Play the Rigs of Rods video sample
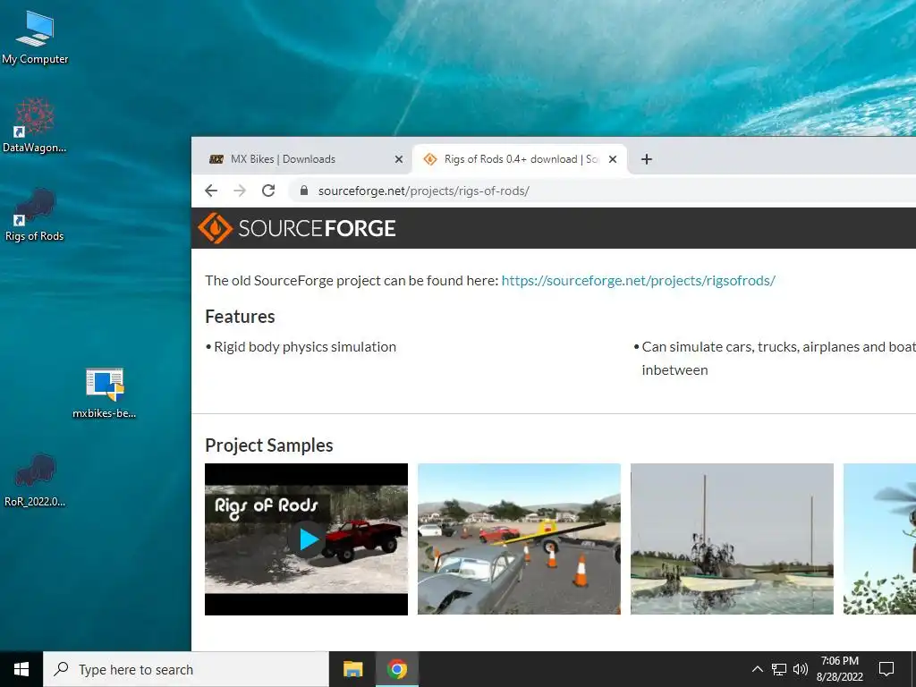 306,539
